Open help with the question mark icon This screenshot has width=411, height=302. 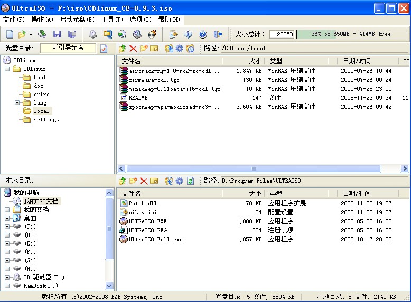(x=203, y=34)
